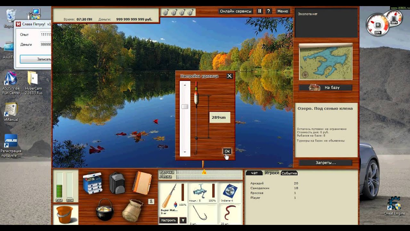The width and height of the screenshot is (410, 231).
Task: Click the RAM usage gauge showing 59%
Action: (394, 18)
